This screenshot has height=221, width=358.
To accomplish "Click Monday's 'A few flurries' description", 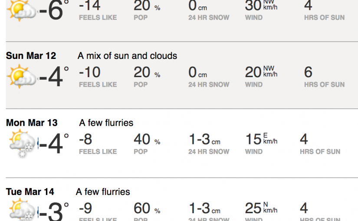I will point(106,123).
